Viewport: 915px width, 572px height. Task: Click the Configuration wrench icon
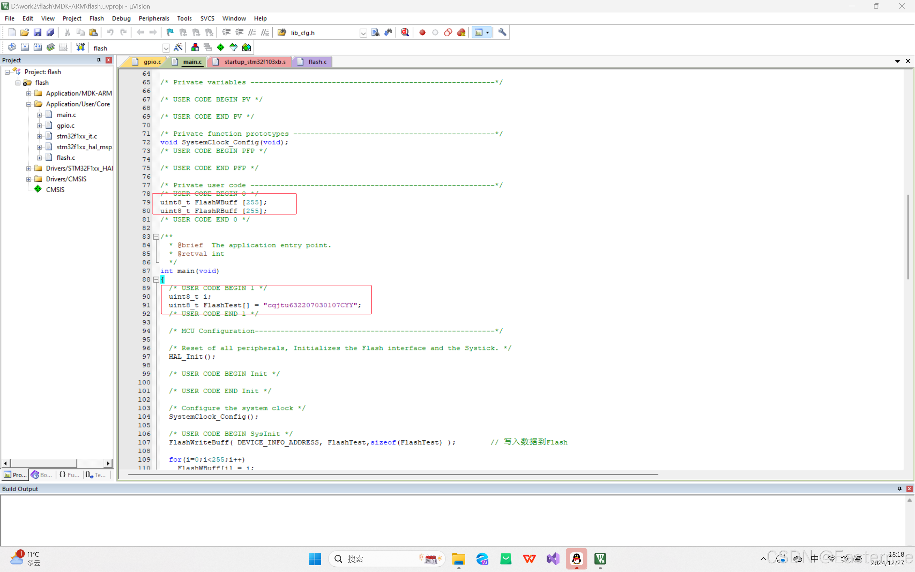502,33
